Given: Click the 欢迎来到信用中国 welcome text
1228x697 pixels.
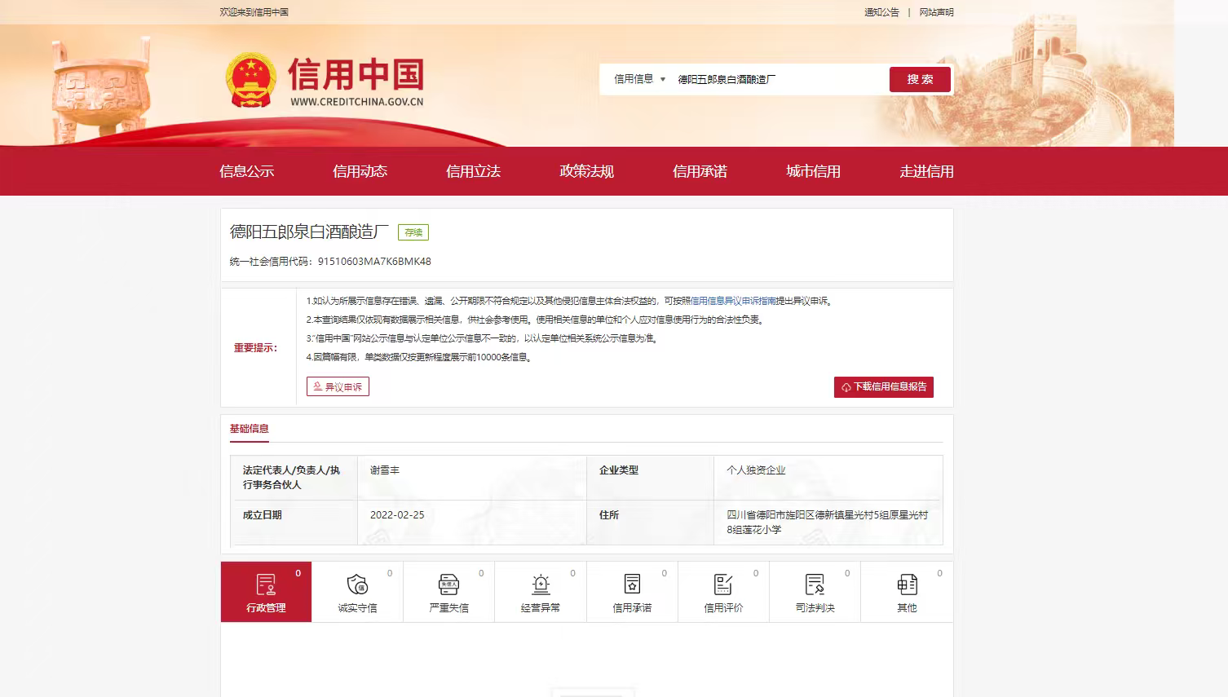Looking at the screenshot, I should click(x=254, y=12).
